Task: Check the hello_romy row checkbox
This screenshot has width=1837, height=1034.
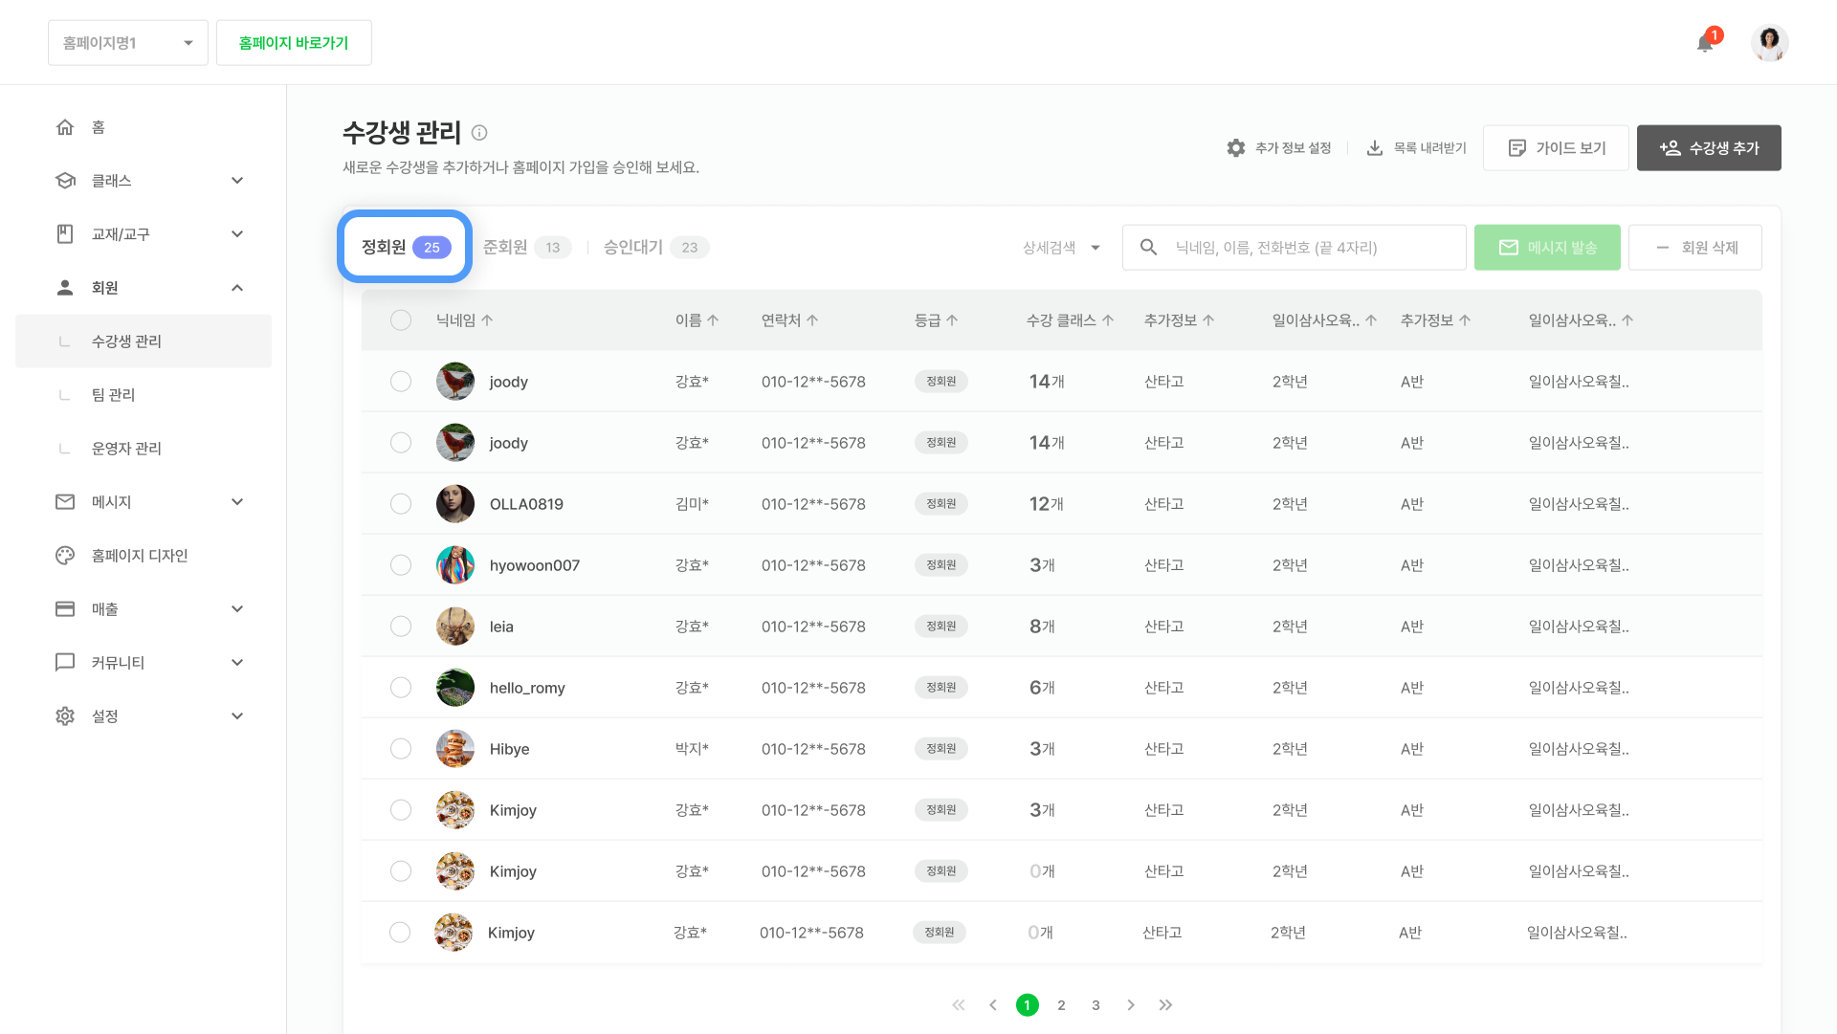Action: coord(401,688)
